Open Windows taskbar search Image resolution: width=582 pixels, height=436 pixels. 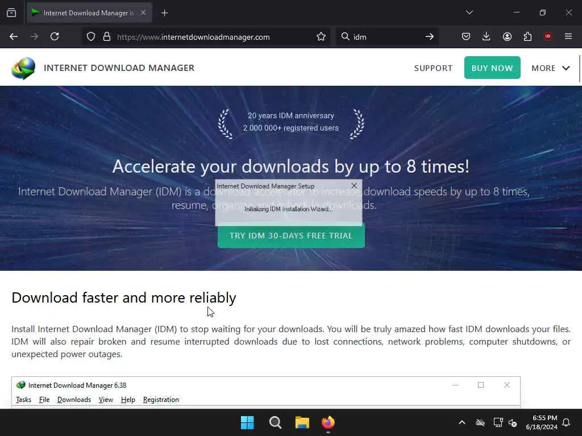275,422
